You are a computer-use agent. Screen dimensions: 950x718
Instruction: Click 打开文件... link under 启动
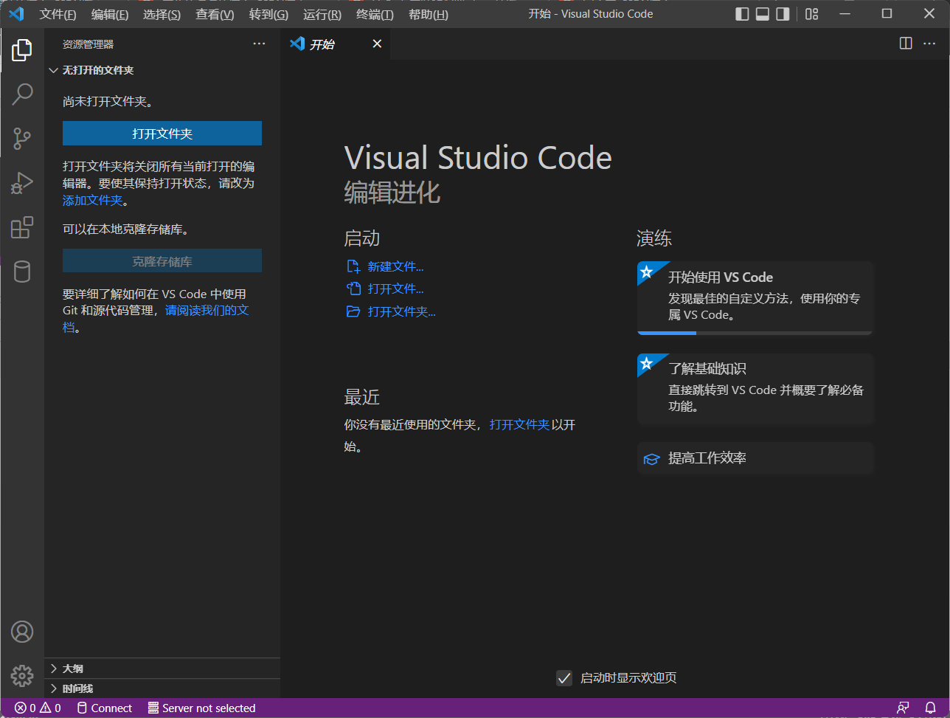pos(395,289)
